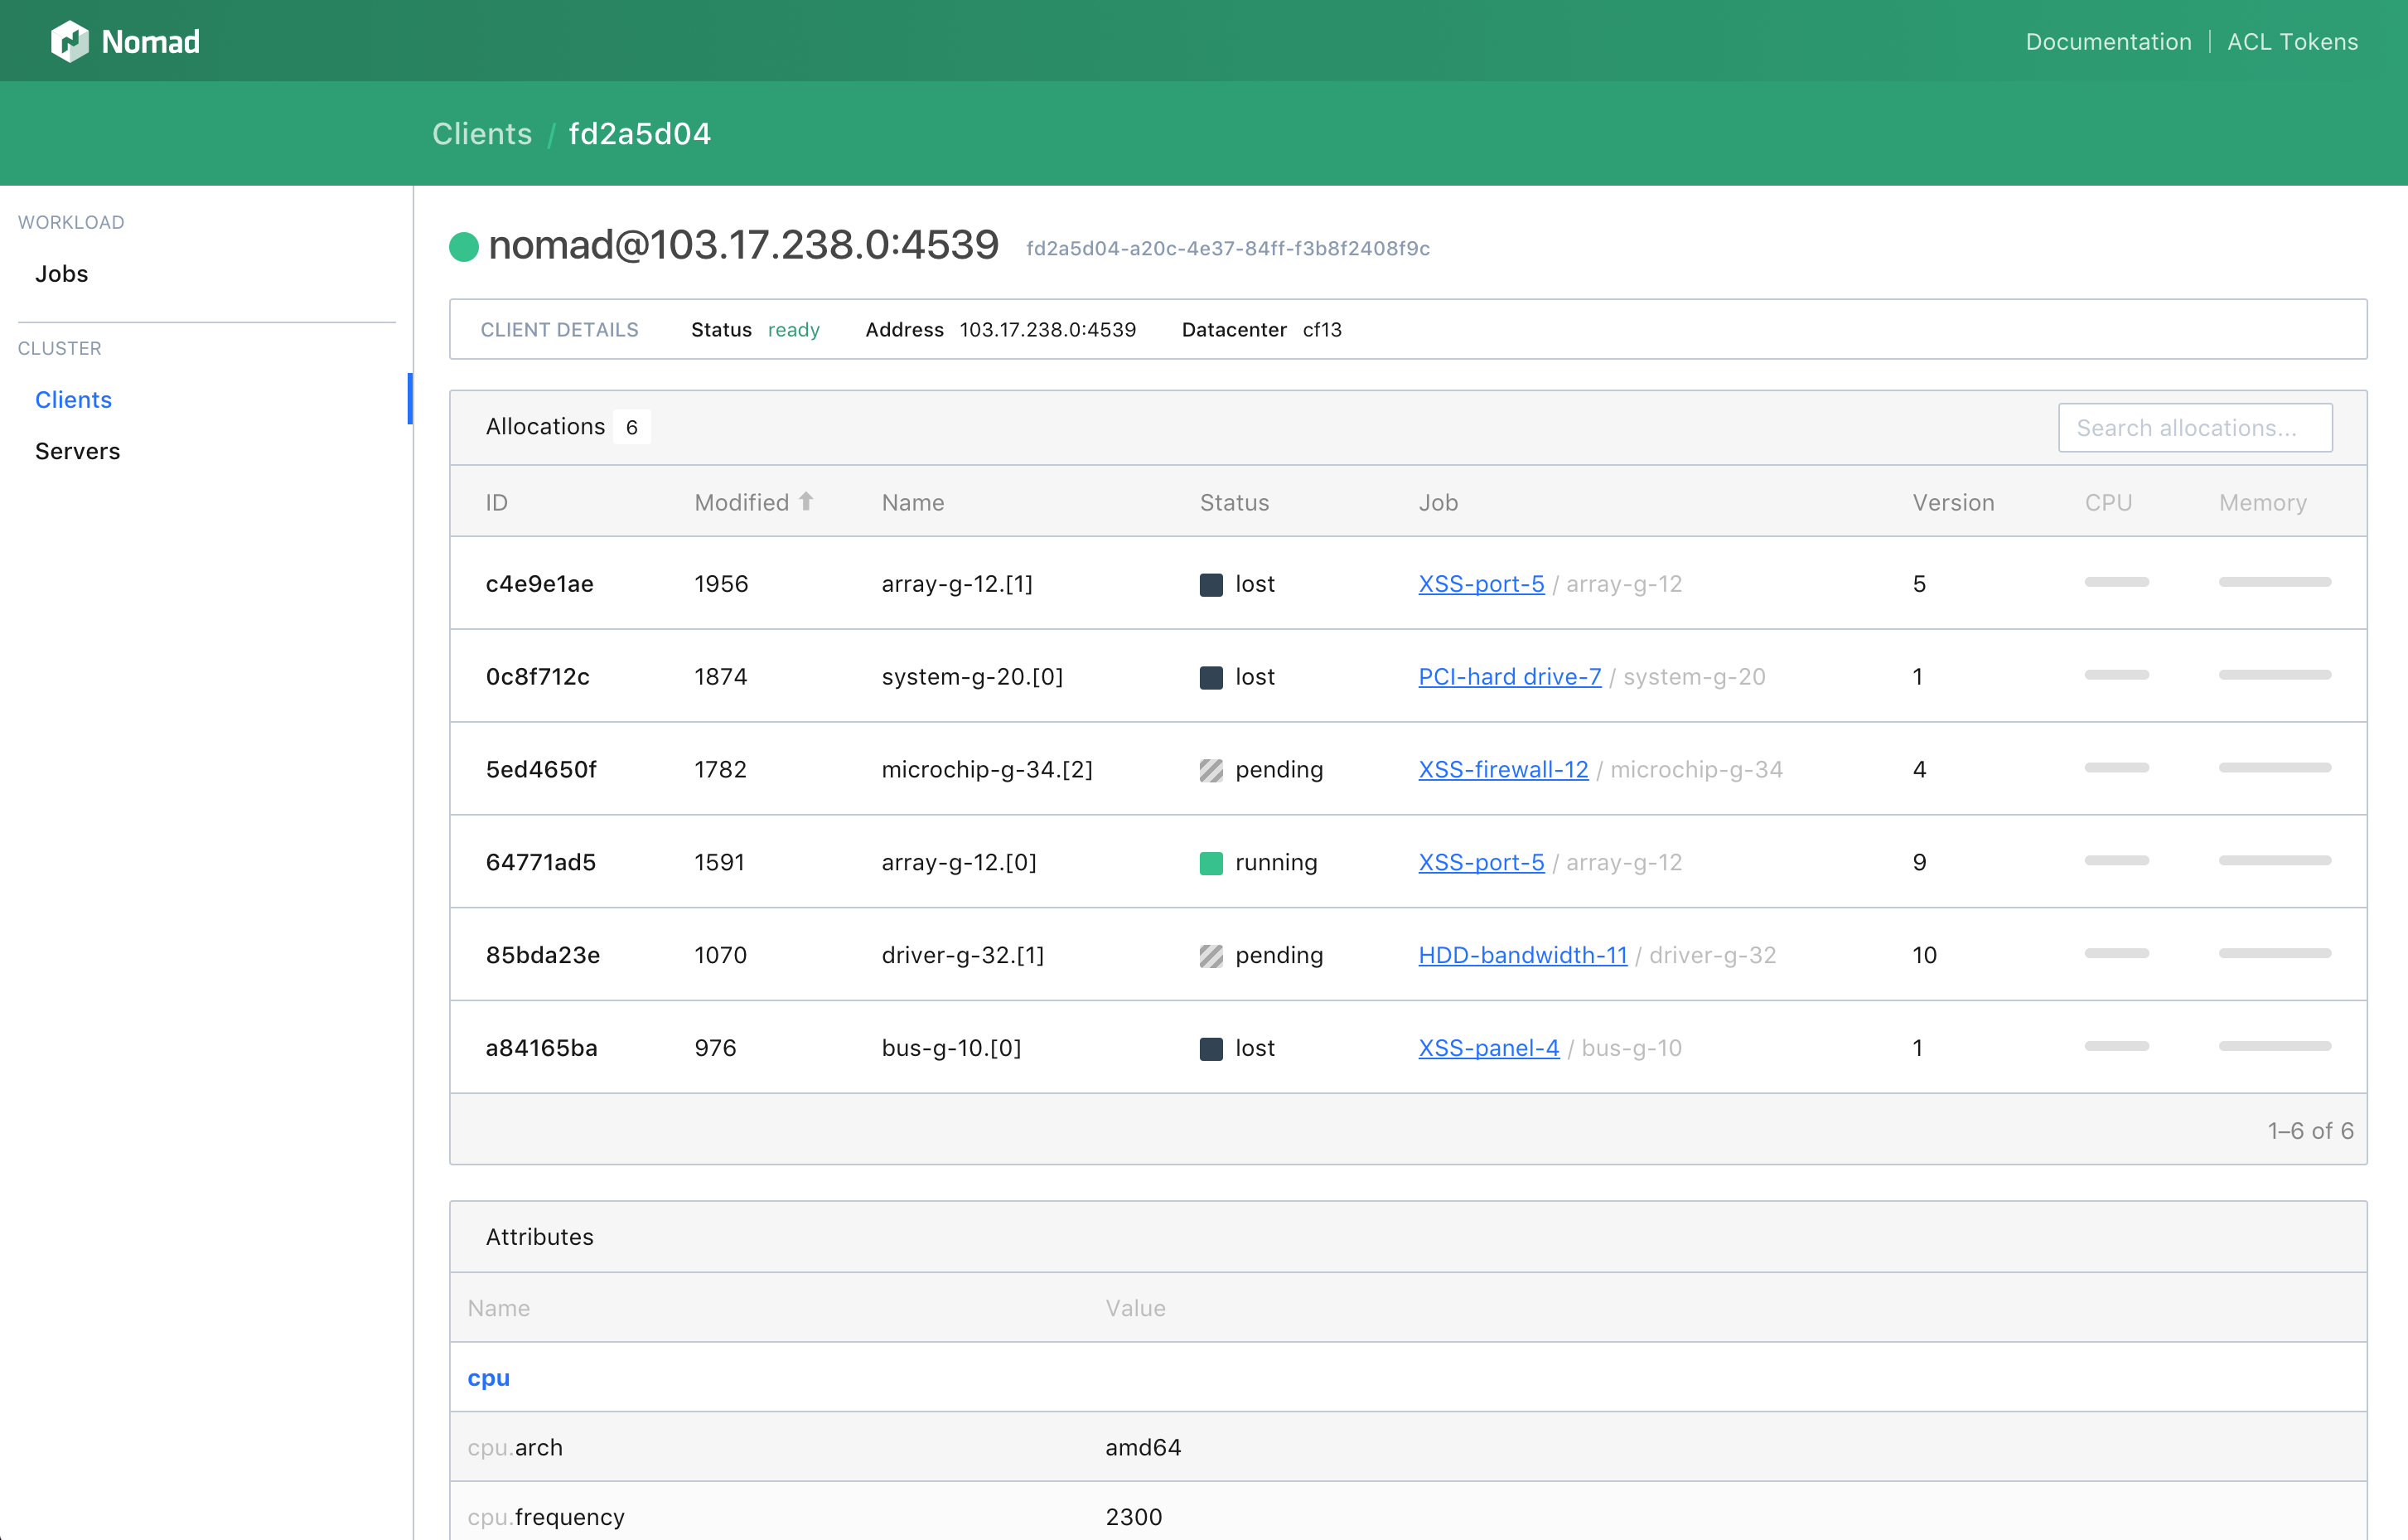Open PCI-hard drive-7 job link
Image resolution: width=2408 pixels, height=1540 pixels.
tap(1510, 677)
